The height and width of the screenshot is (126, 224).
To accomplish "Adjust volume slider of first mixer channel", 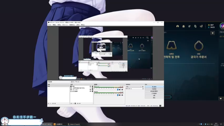I will tap(118, 90).
